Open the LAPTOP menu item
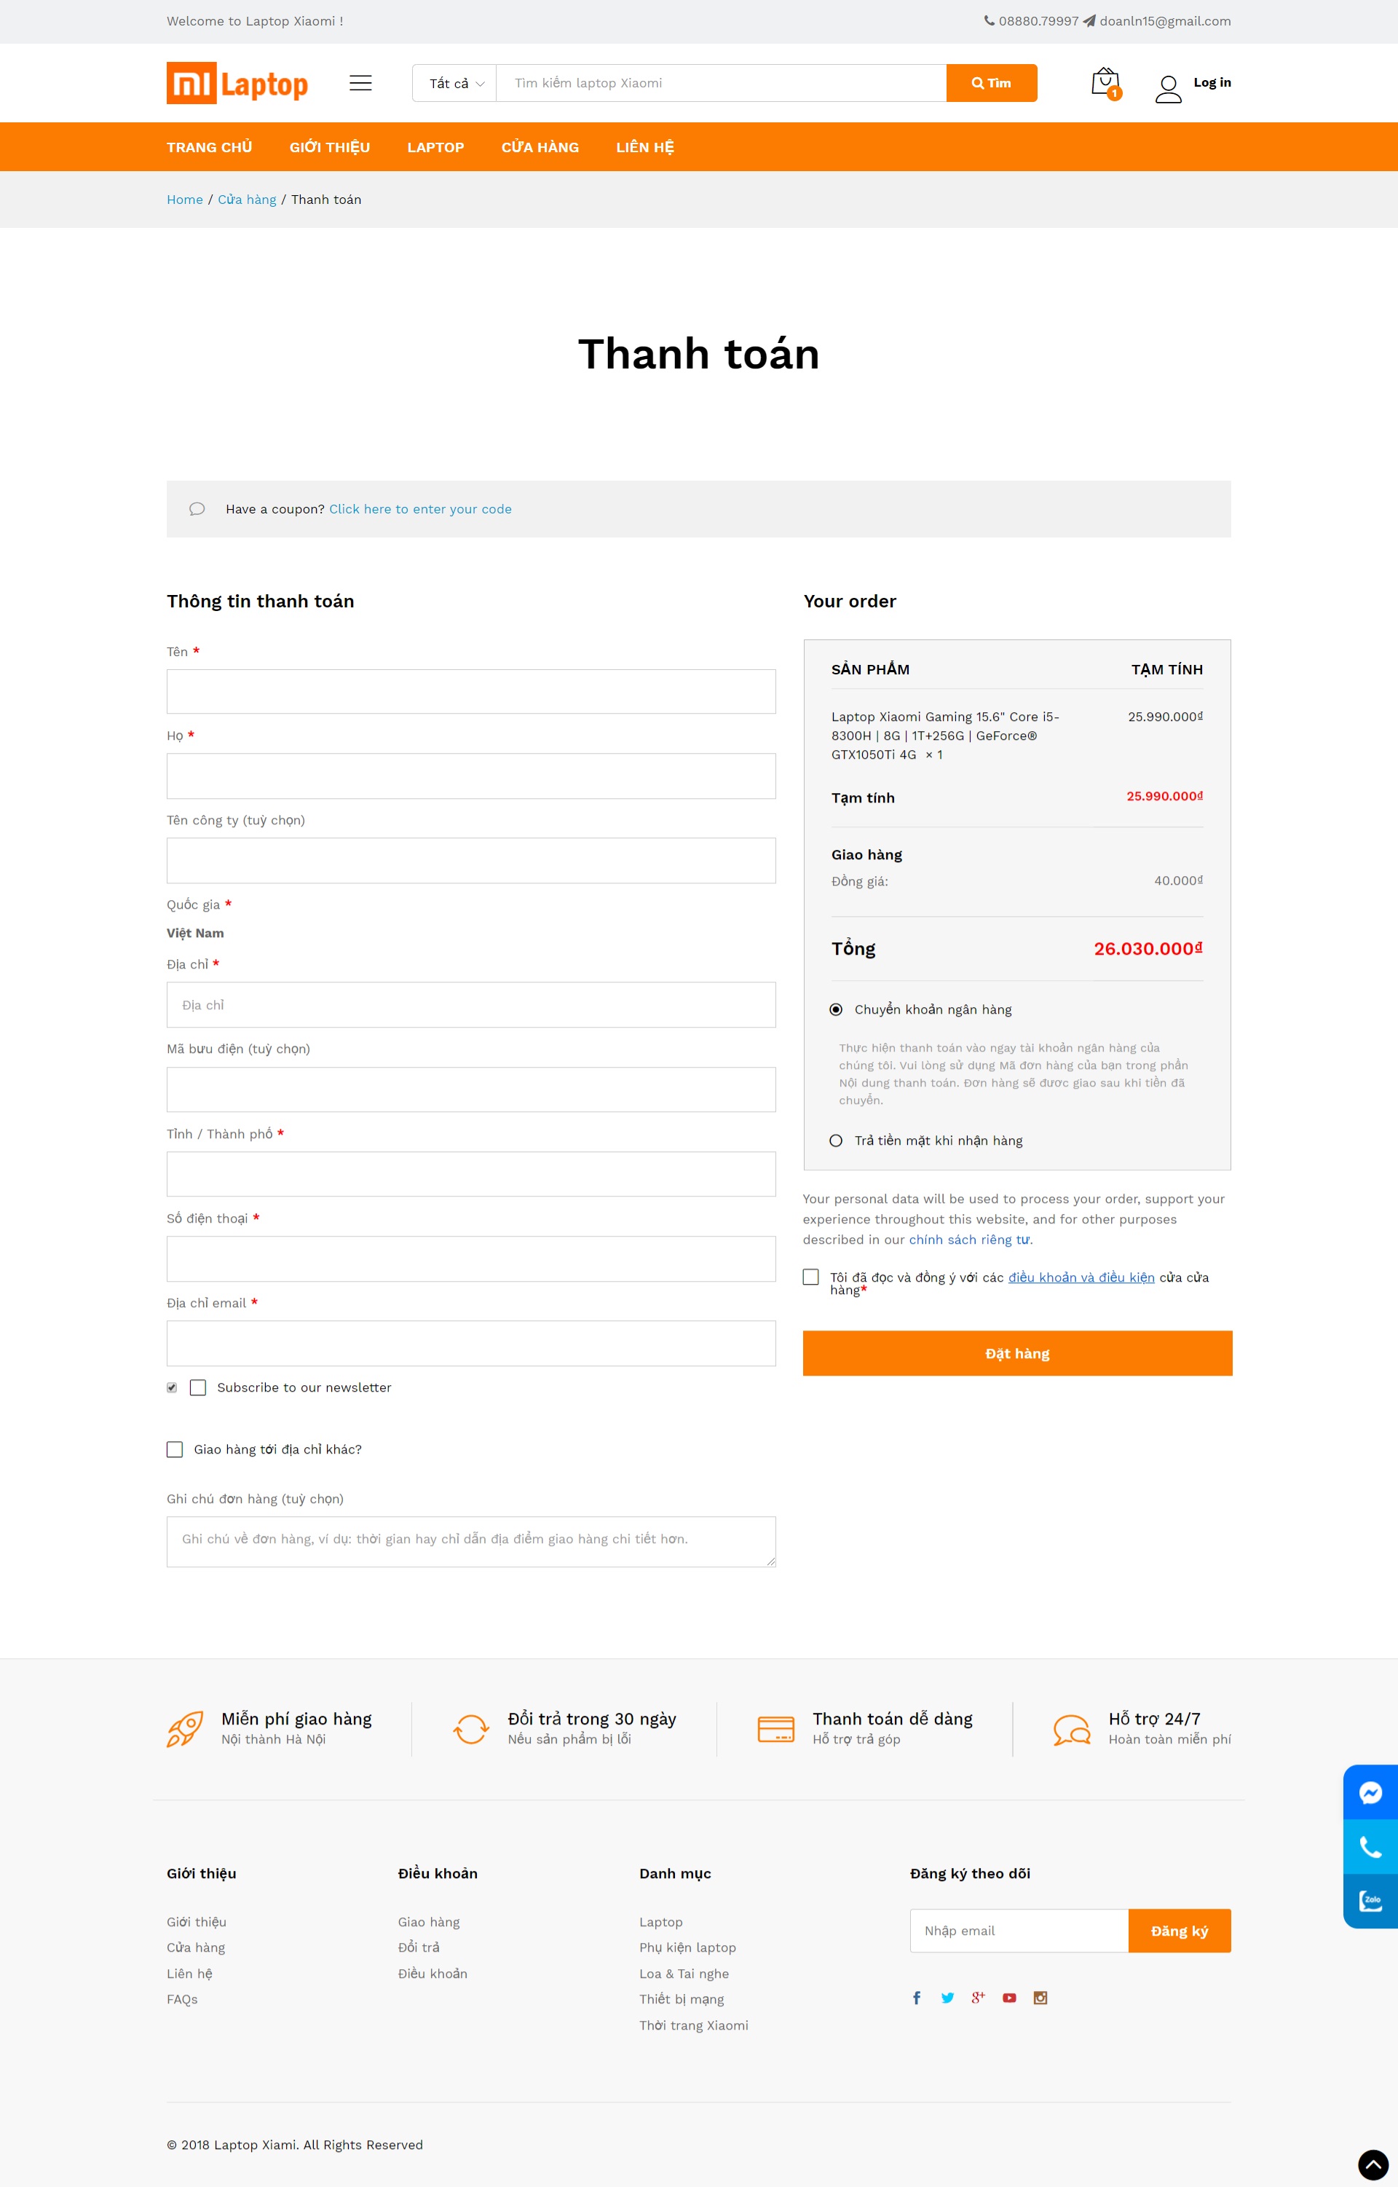The width and height of the screenshot is (1398, 2187). pyautogui.click(x=435, y=147)
